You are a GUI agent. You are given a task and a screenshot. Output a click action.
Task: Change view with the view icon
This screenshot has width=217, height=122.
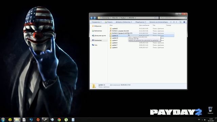174,22
